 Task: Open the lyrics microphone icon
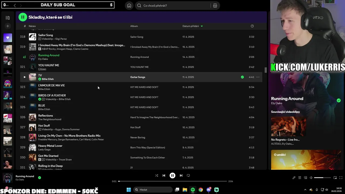tap(294, 178)
